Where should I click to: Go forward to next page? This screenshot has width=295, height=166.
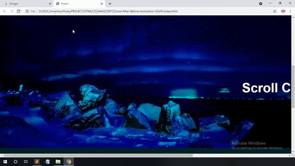(12, 11)
